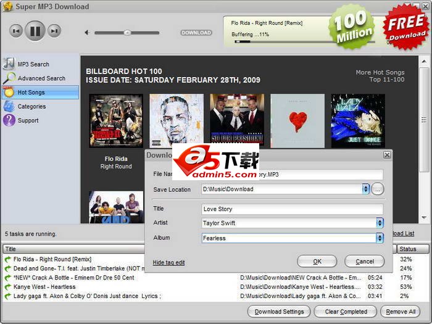The width and height of the screenshot is (432, 324).
Task: Open Support in sidebar
Action: coord(28,120)
